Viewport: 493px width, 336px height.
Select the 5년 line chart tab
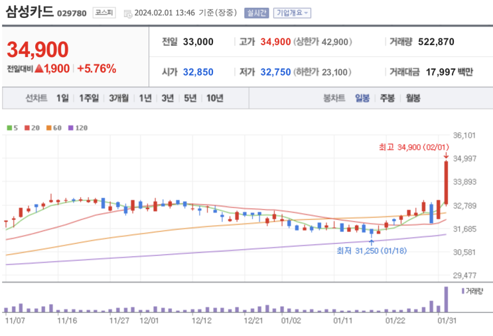[190, 98]
